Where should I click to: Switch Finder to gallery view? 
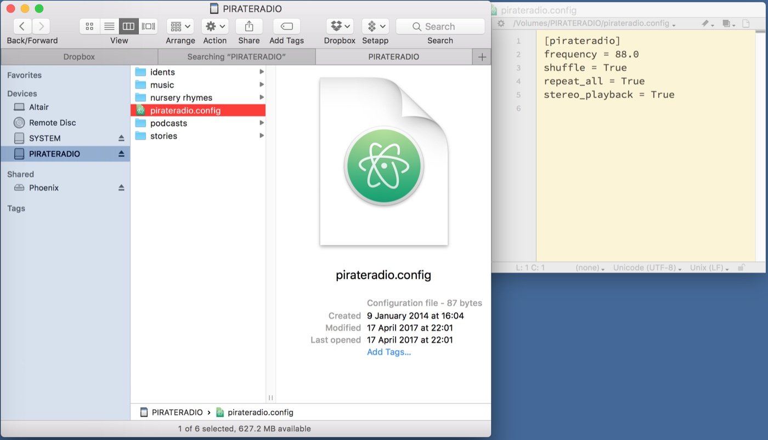click(148, 26)
